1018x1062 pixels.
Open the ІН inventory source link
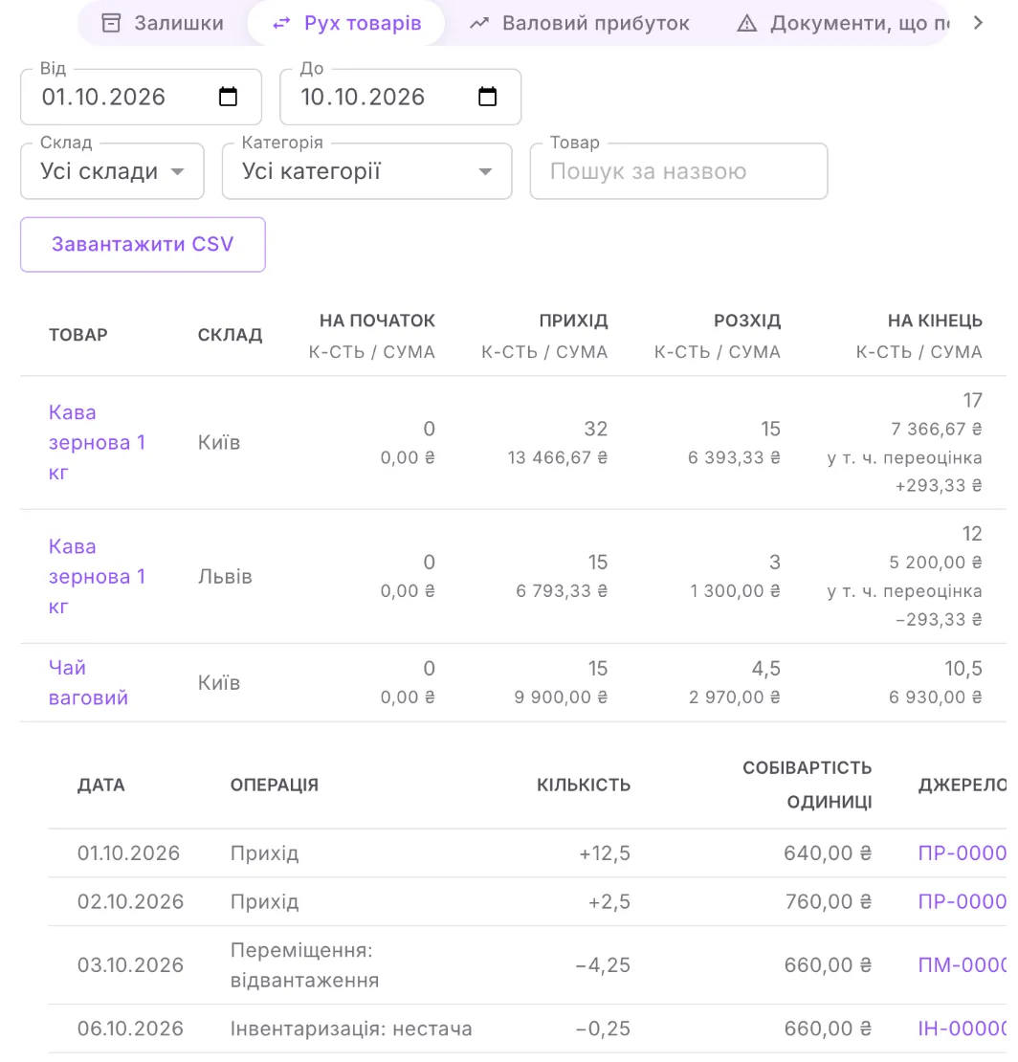(x=962, y=1029)
